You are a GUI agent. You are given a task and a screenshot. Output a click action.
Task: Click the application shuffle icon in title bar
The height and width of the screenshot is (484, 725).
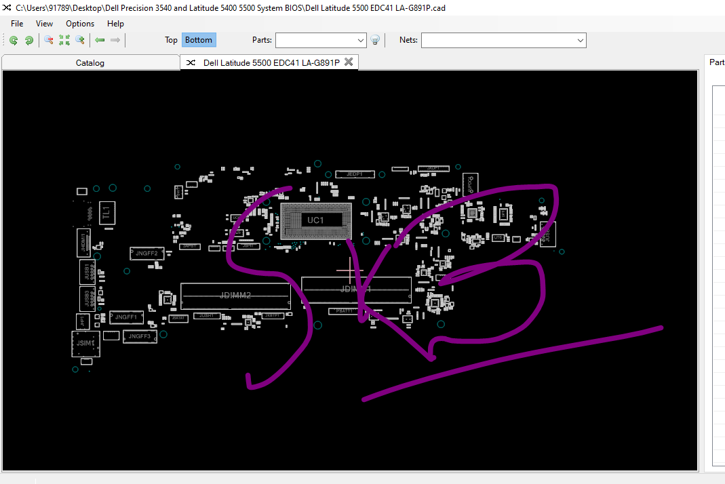tap(7, 7)
